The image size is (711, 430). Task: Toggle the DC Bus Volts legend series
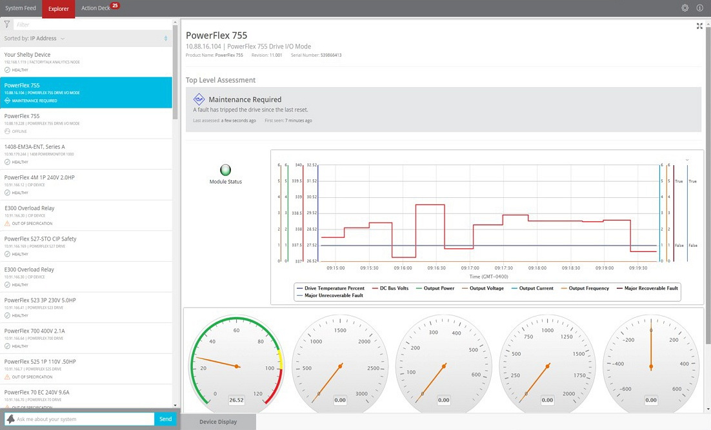(390, 288)
